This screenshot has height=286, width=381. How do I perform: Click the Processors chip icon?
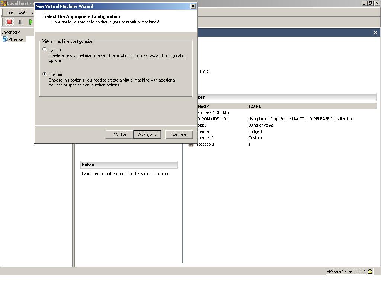click(191, 144)
